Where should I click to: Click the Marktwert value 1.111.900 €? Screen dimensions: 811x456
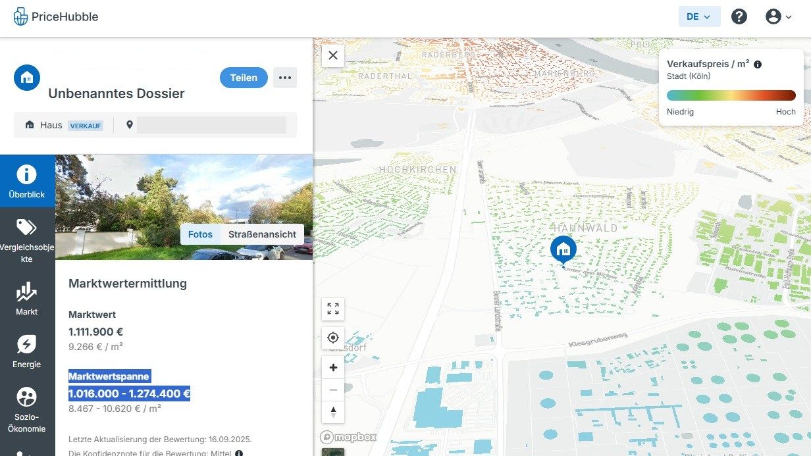[x=96, y=332]
